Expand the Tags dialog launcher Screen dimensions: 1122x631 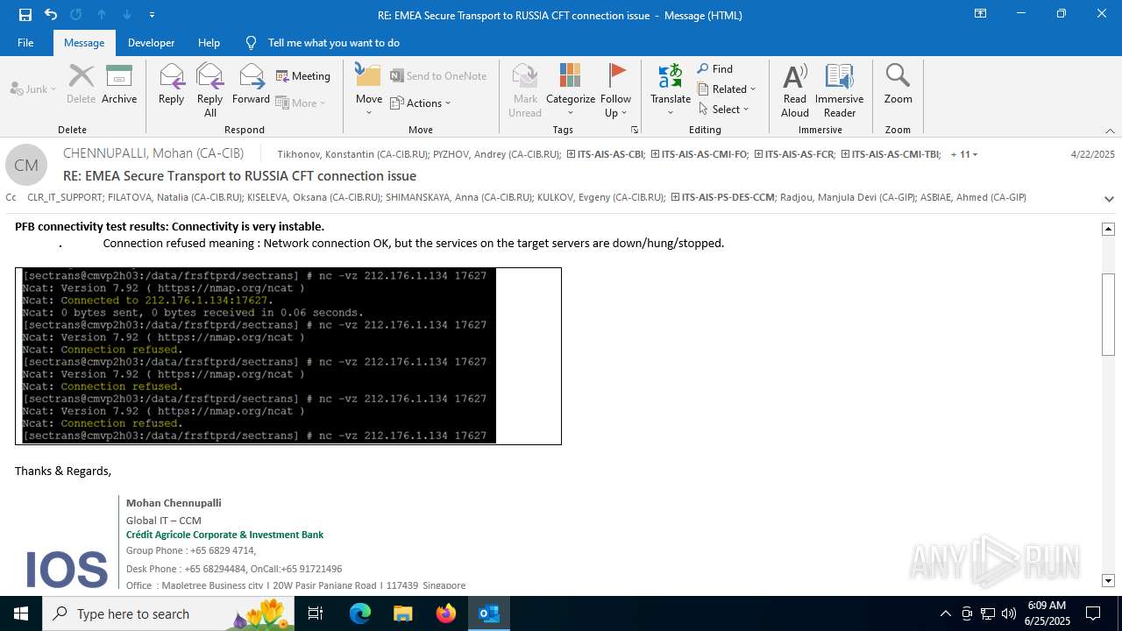[x=635, y=130]
